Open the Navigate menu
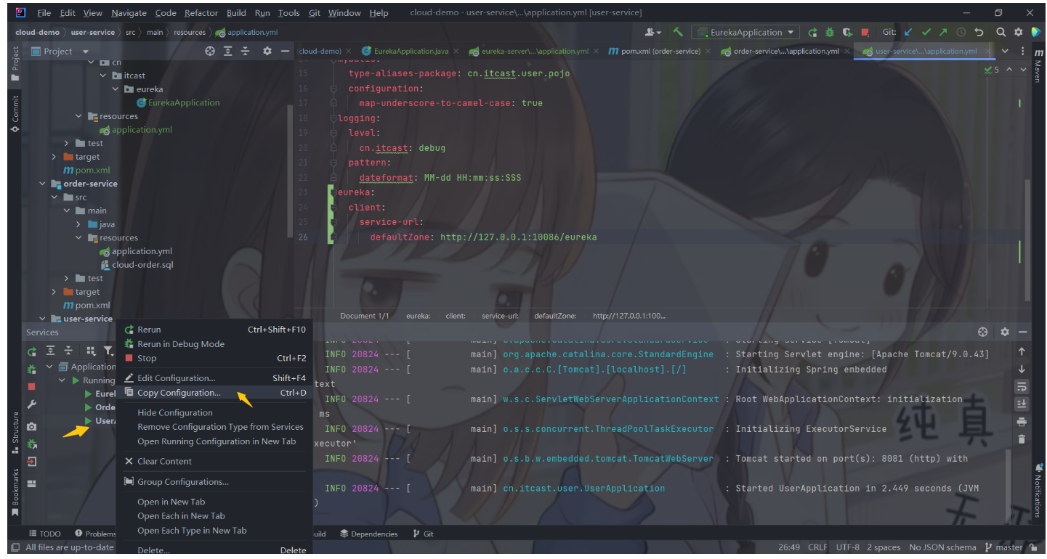Screen dimensions: 1047x559 [x=129, y=13]
